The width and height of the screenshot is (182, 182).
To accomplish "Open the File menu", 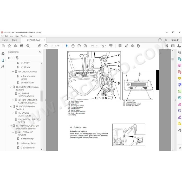I will tap(2, 36).
